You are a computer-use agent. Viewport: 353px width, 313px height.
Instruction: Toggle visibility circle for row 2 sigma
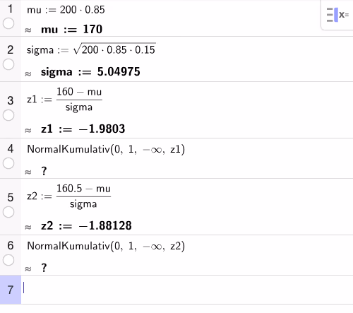pos(8,64)
